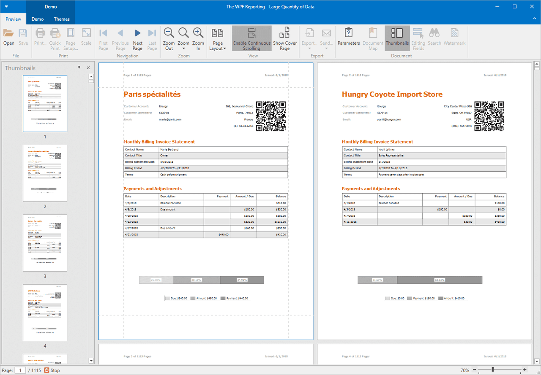Switch to the Preview ribbon tab
The height and width of the screenshot is (375, 541).
[14, 19]
